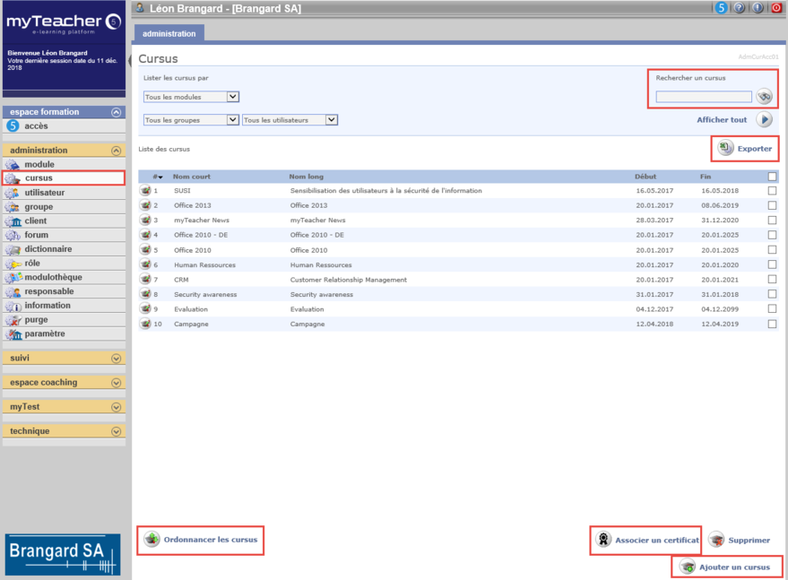Open the edit icon for SUSI row

[x=145, y=191]
